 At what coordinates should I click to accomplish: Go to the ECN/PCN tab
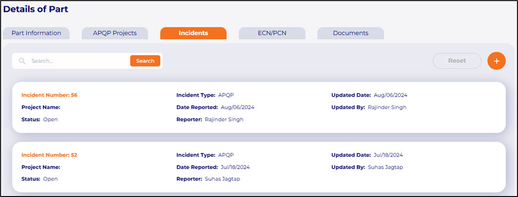[x=272, y=33]
